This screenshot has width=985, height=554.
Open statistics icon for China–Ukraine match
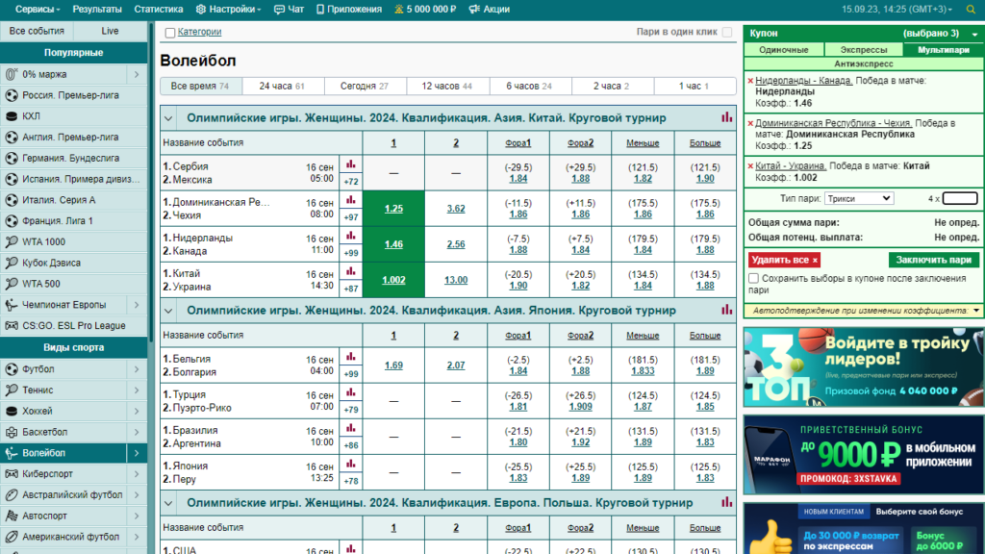click(x=350, y=272)
